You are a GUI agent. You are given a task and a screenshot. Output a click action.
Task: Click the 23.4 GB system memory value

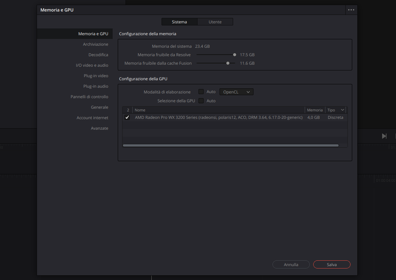[x=202, y=46]
